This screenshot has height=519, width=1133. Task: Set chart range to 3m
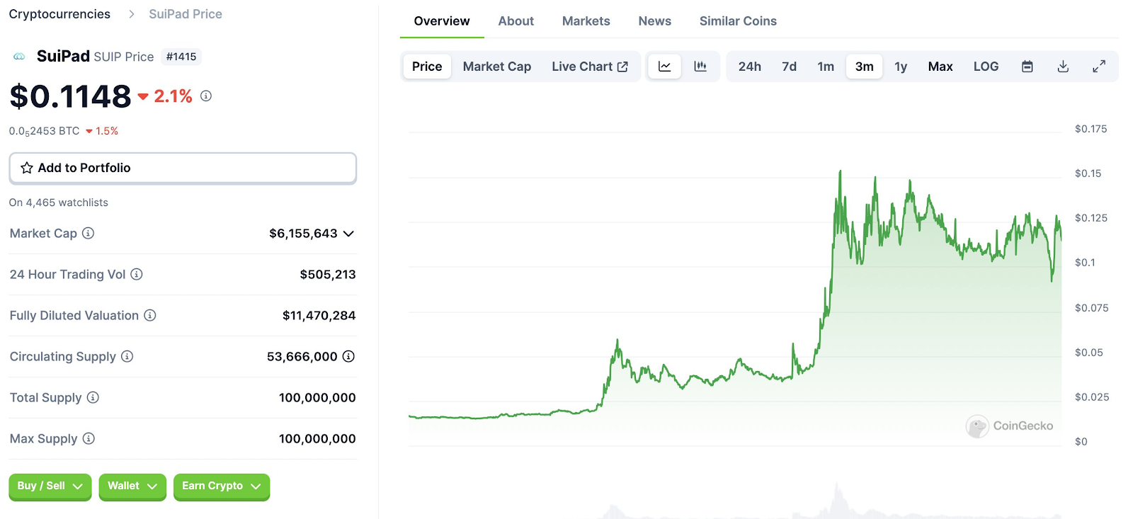point(865,67)
